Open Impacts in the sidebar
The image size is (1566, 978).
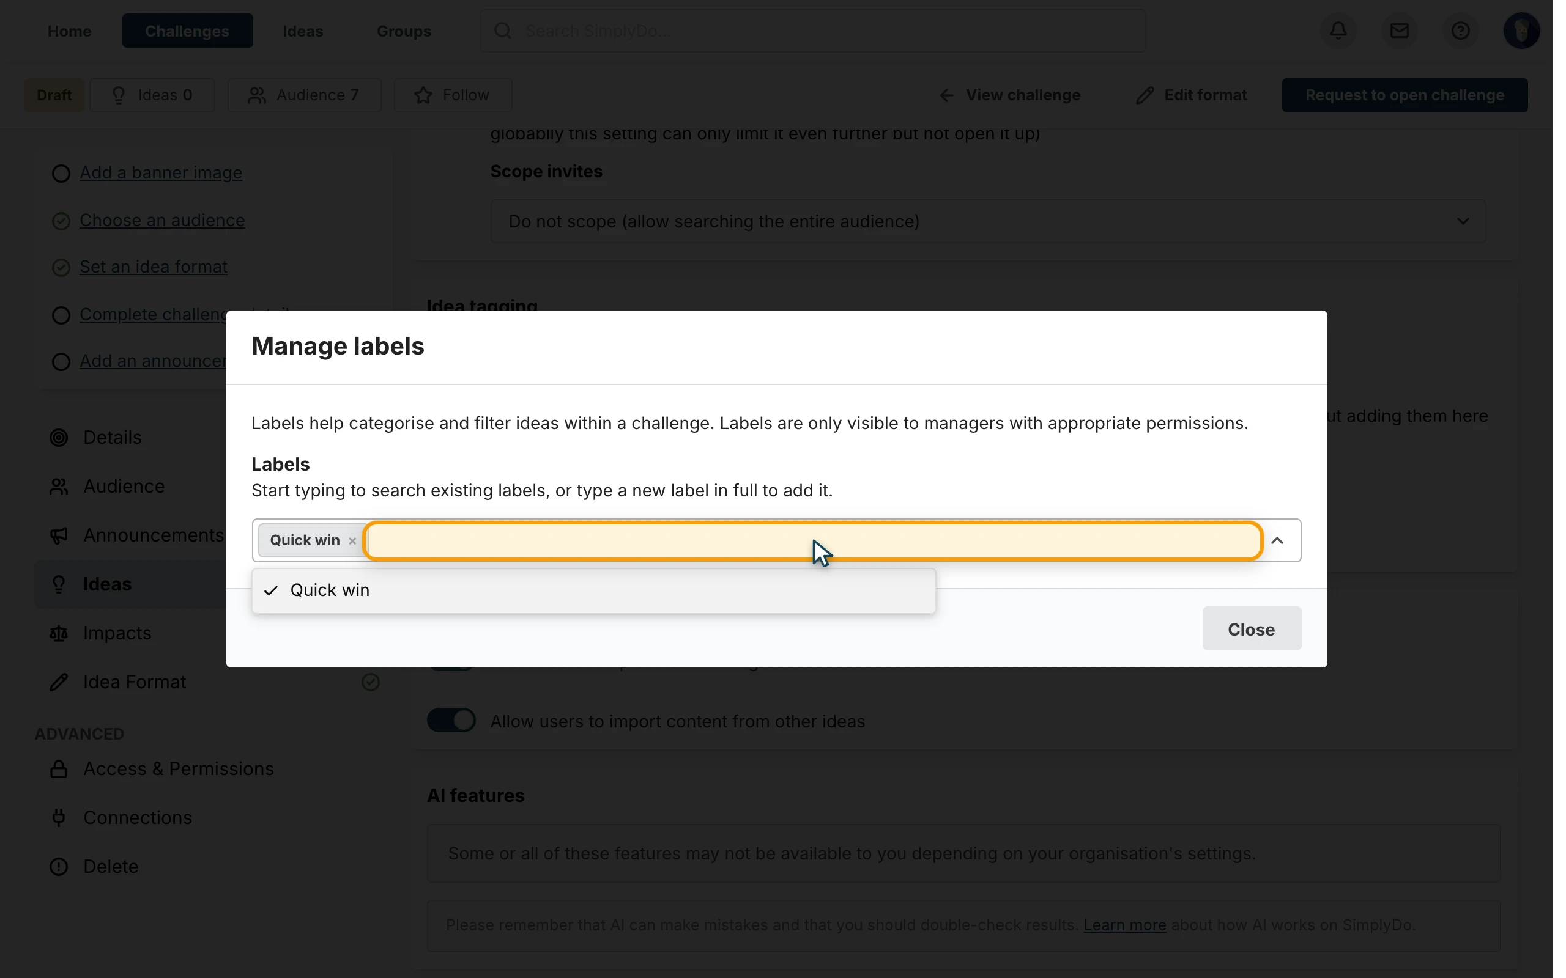pos(117,633)
